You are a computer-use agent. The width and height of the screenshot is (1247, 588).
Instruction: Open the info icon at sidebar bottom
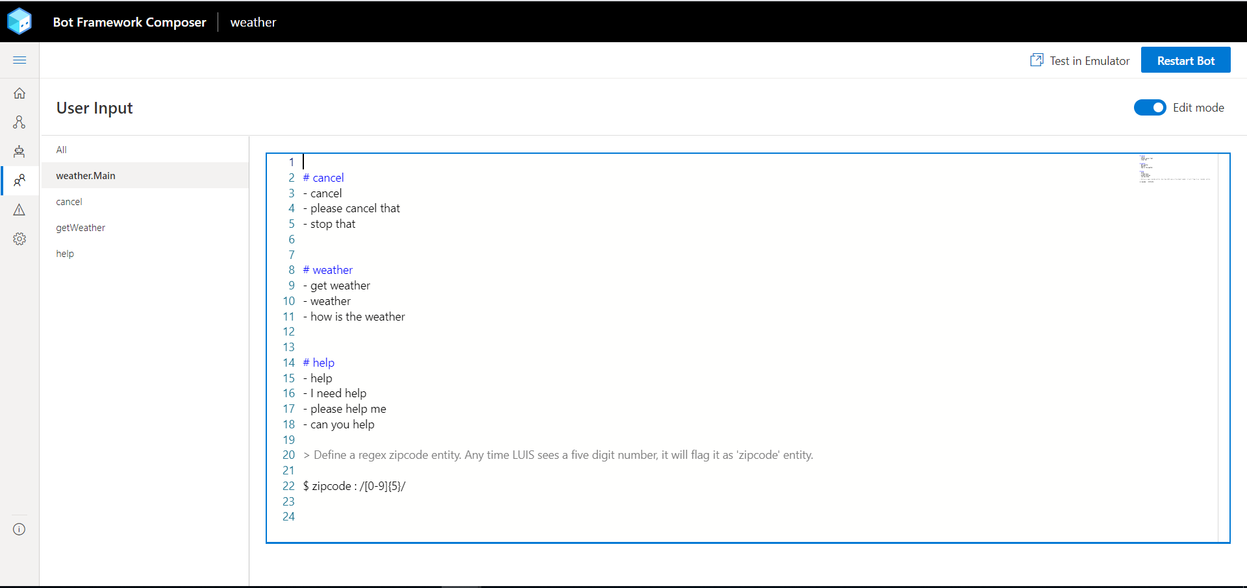pos(19,529)
